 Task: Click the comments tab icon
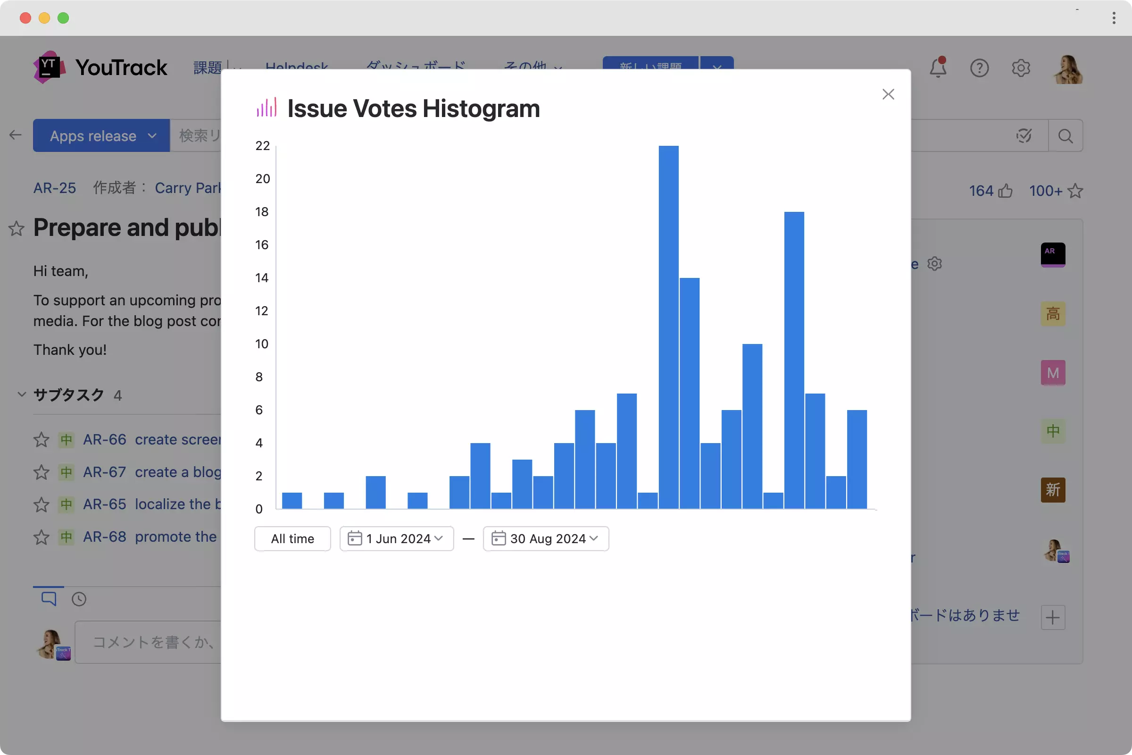click(49, 598)
